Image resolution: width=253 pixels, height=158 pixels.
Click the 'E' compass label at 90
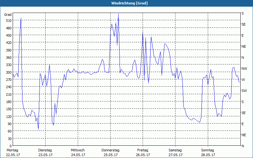(x=243, y=124)
